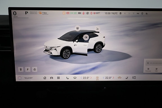Open the tailgate via rear hotspot
The width and height of the screenshot is (162, 108).
tap(97, 29)
